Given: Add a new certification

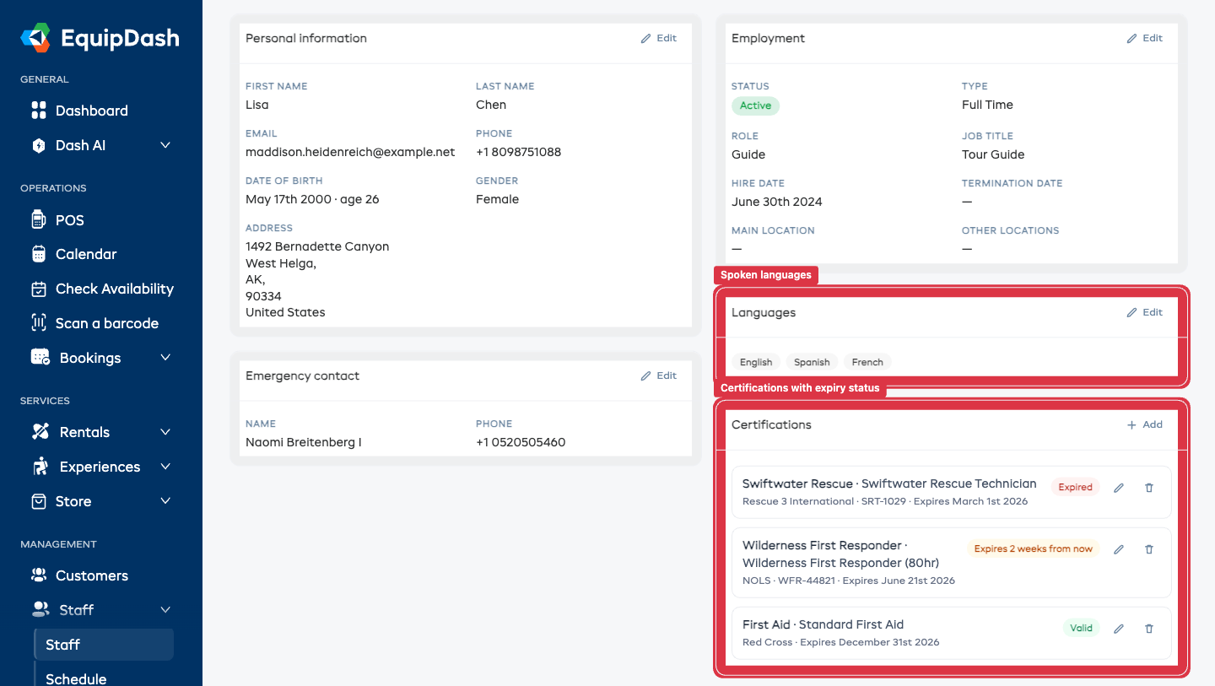Looking at the screenshot, I should click(1144, 424).
